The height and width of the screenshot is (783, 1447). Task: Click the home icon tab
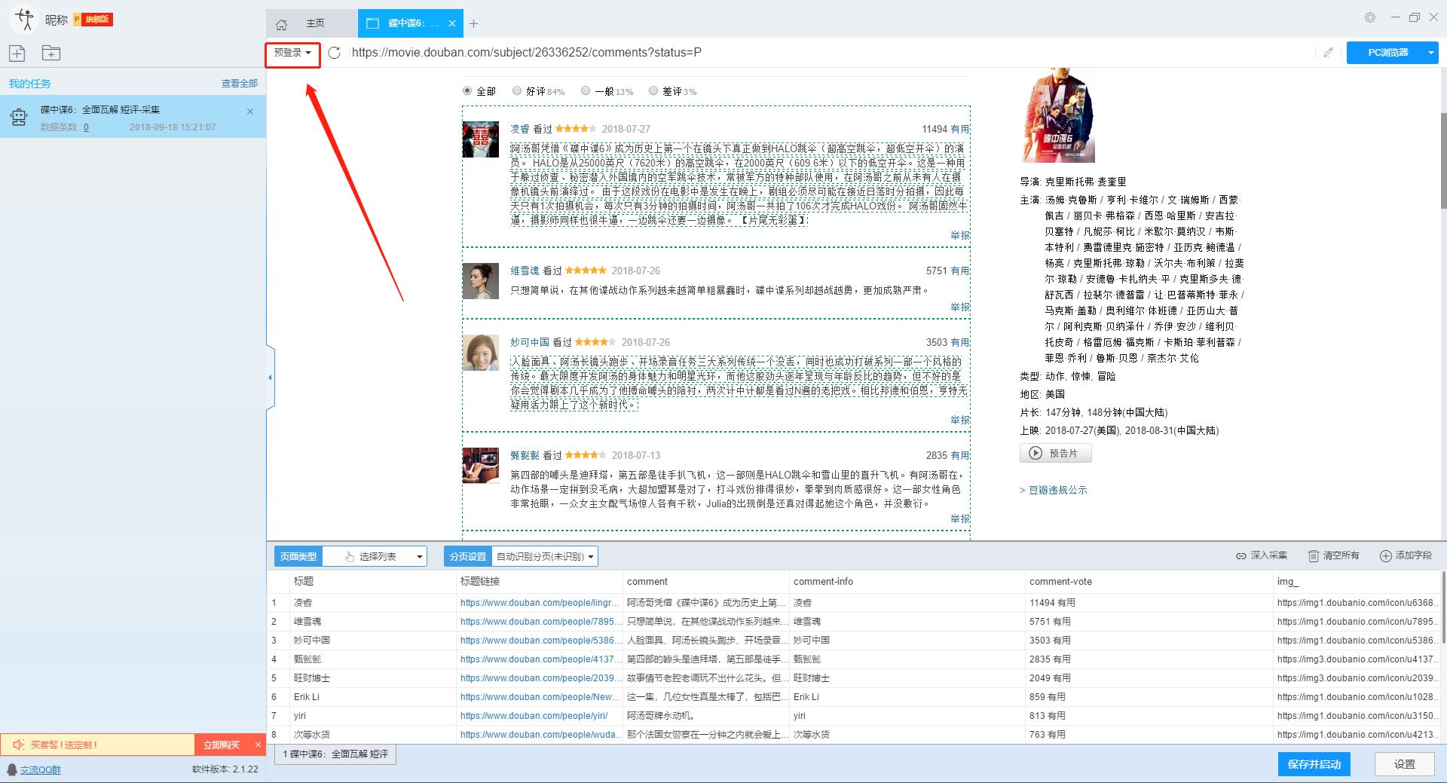coord(281,24)
